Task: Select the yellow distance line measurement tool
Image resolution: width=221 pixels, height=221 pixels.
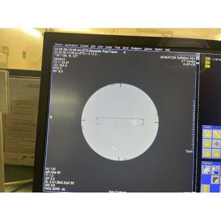Action: [217, 134]
